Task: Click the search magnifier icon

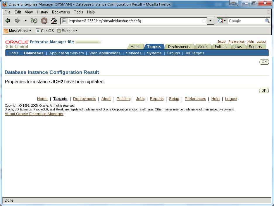Action: point(267,21)
